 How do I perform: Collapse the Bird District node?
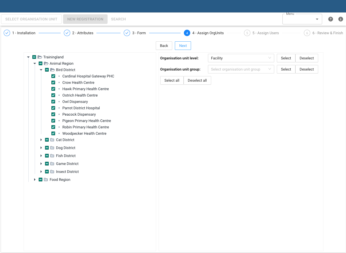pyautogui.click(x=41, y=70)
